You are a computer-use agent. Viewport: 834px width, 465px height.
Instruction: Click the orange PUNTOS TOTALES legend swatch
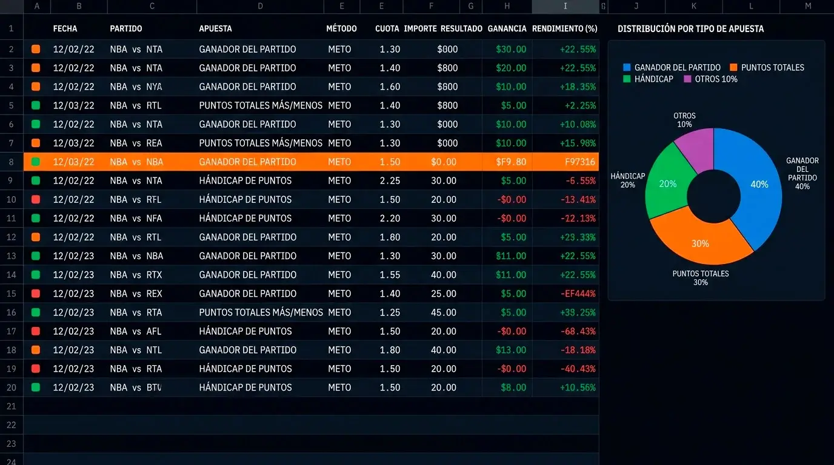(x=734, y=67)
